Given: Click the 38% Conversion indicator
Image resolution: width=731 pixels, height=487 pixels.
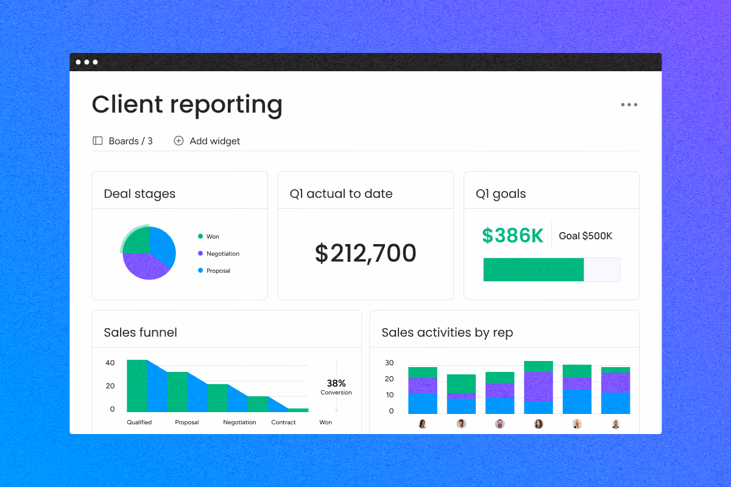Looking at the screenshot, I should 336,387.
